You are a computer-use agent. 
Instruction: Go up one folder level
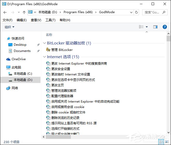pos(24,12)
